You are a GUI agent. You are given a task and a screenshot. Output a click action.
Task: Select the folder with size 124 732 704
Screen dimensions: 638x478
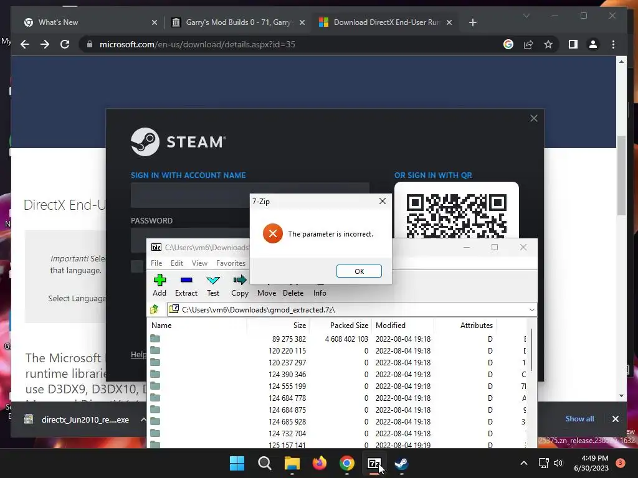[x=338, y=433]
